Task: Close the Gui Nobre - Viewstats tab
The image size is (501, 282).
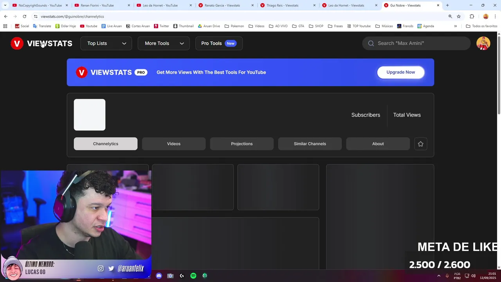Action: pos(438,5)
